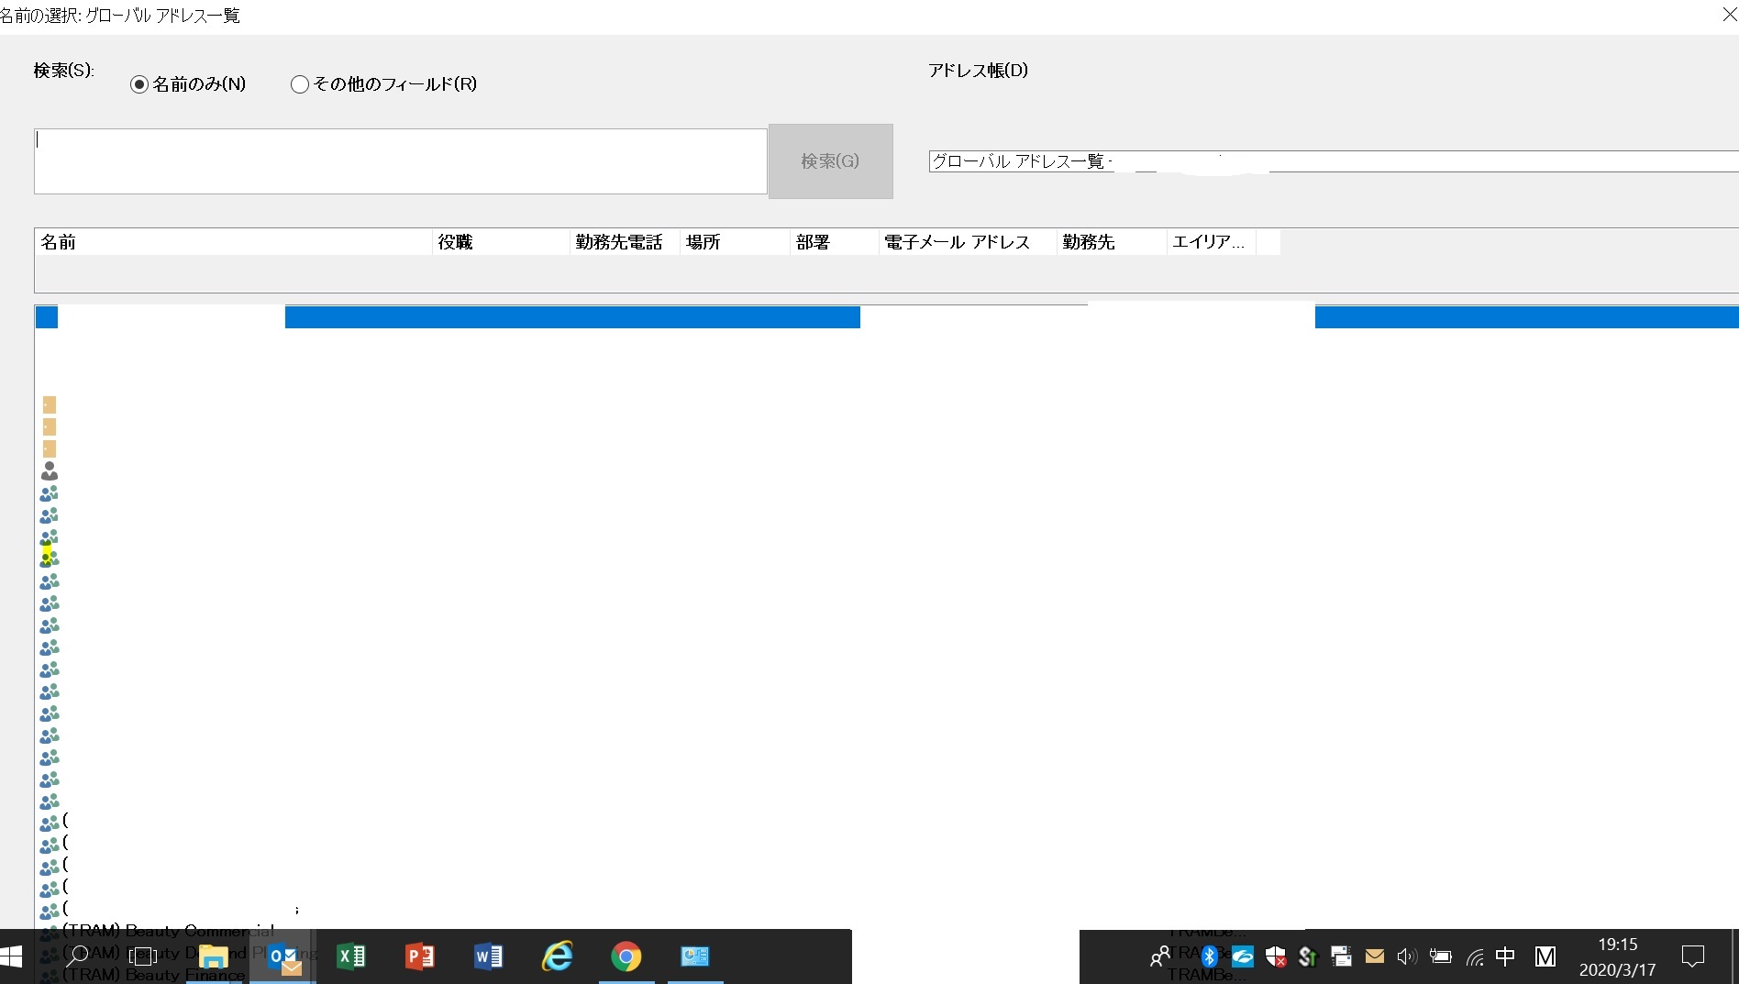Open the Action Center notification icon
Screen dimensions: 1739x984
pyautogui.click(x=1693, y=956)
